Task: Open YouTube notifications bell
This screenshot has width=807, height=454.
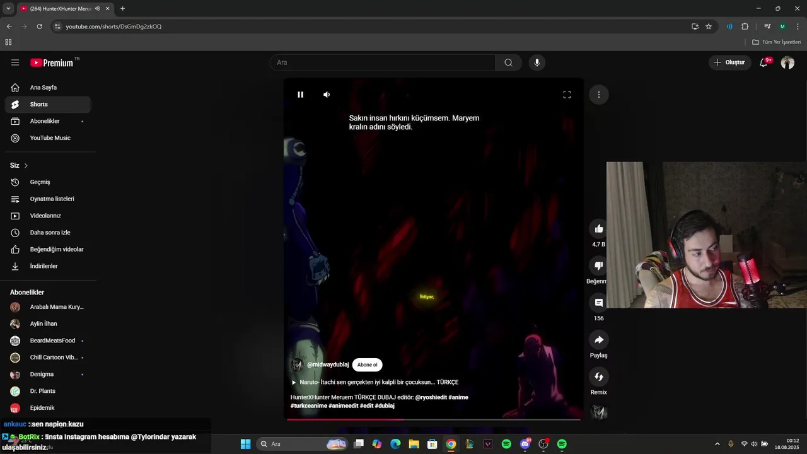Action: 763,62
